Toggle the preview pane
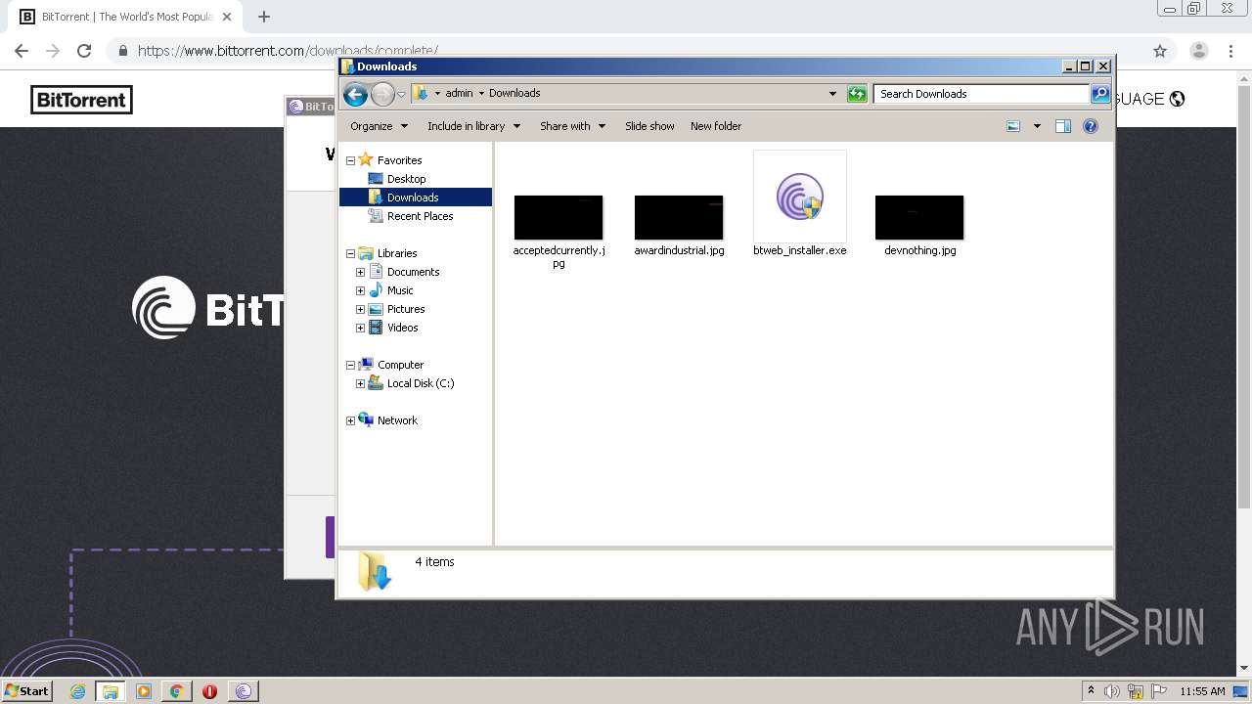This screenshot has height=704, width=1252. coord(1063,126)
